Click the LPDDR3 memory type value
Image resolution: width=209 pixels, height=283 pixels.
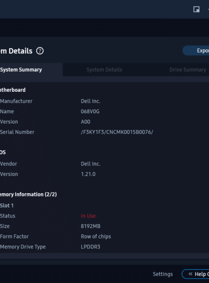coord(91,247)
